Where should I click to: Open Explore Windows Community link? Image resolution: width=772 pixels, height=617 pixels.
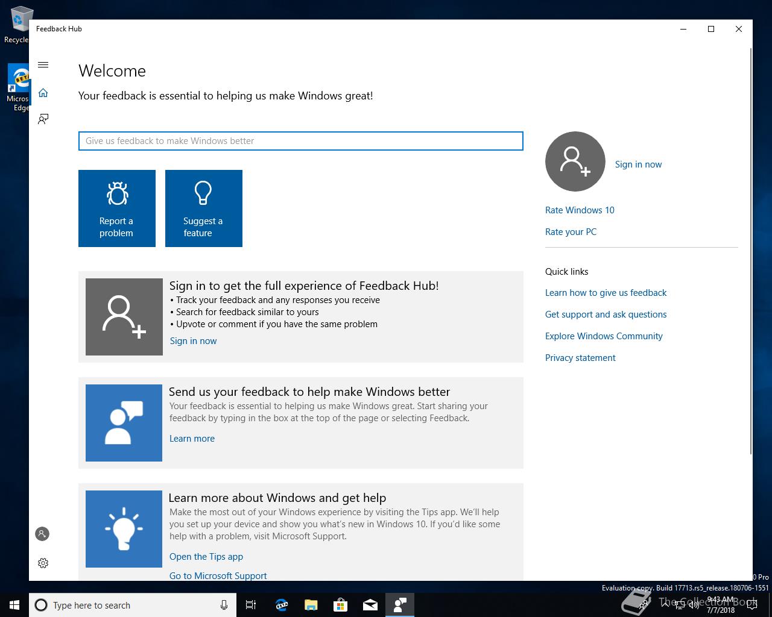604,336
